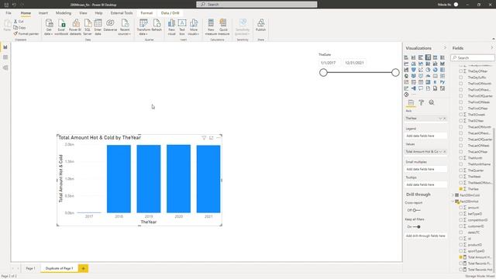496x279 pixels.
Task: Collapse the Visualizations pane
Action: tap(445, 48)
